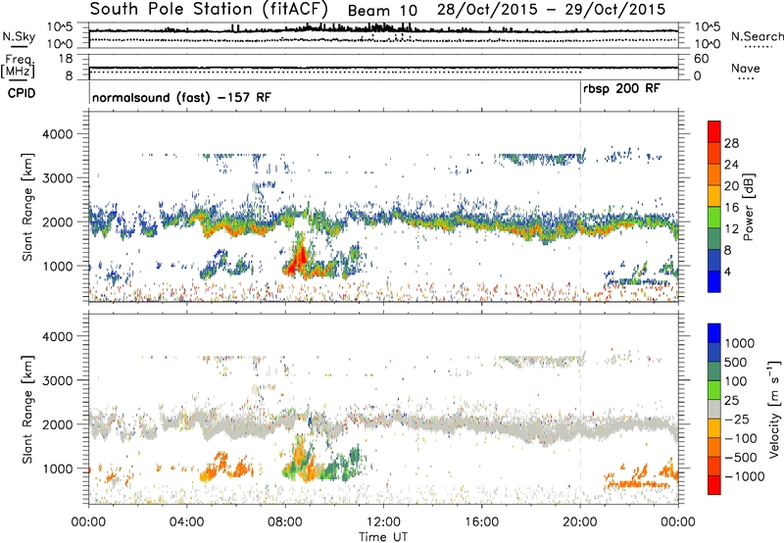
Task: Click the intense red power echo near 08:30
Action: click(300, 258)
